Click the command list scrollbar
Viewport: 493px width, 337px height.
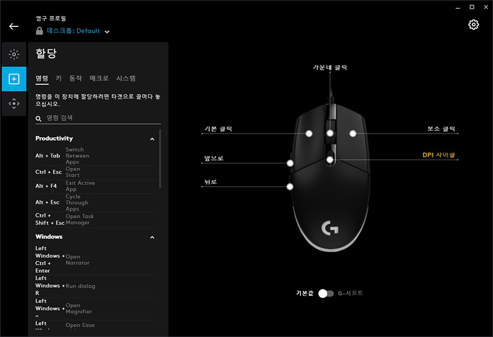coord(160,159)
